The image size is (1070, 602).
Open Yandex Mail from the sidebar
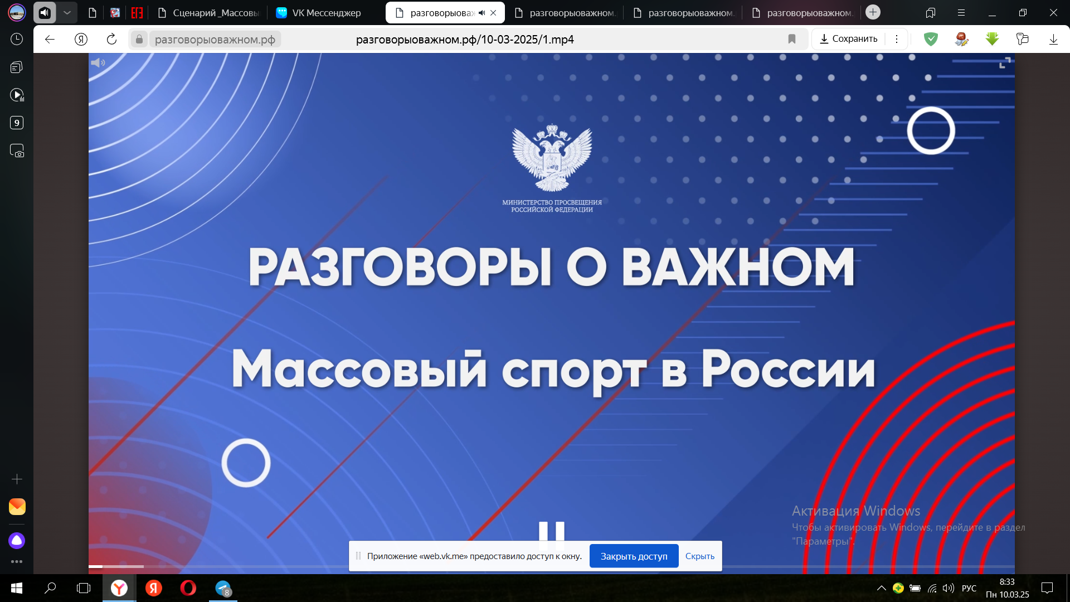point(17,507)
